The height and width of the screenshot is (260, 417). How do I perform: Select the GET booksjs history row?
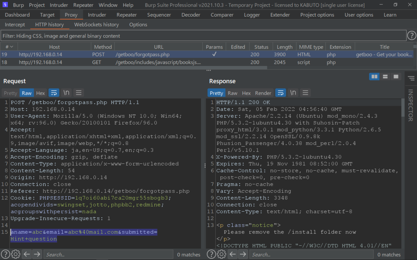point(206,62)
